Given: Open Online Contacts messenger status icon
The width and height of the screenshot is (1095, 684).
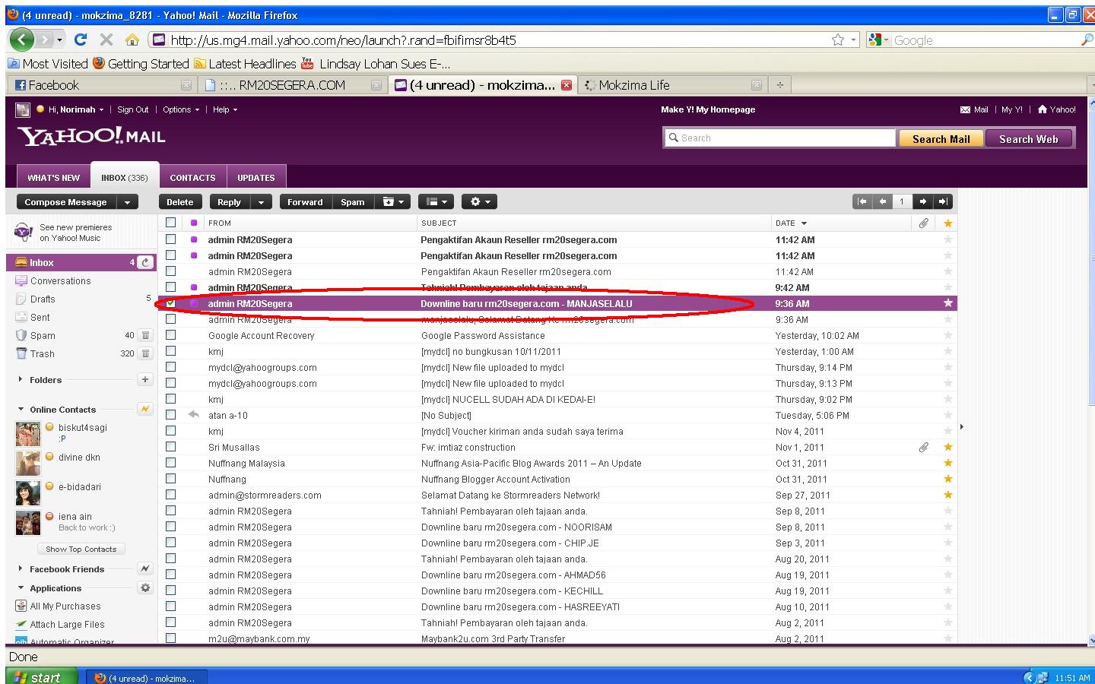Looking at the screenshot, I should tap(145, 409).
